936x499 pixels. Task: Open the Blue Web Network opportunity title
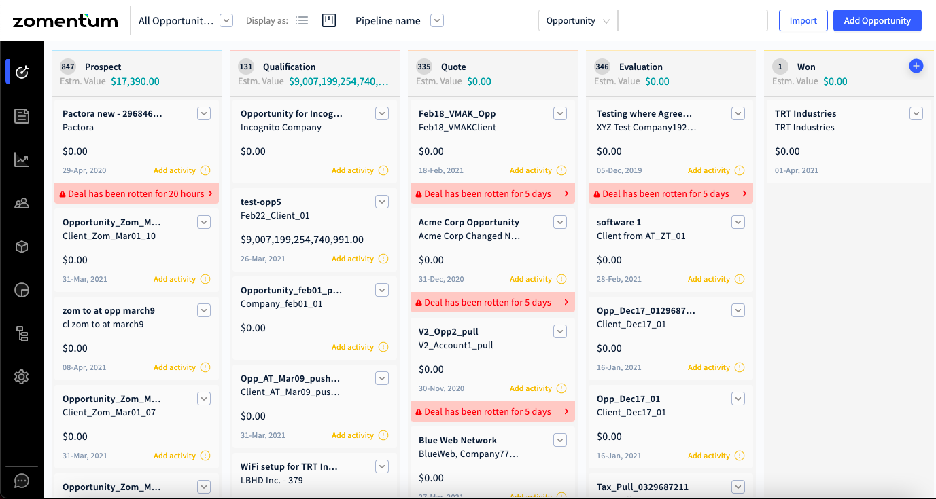pyautogui.click(x=457, y=440)
